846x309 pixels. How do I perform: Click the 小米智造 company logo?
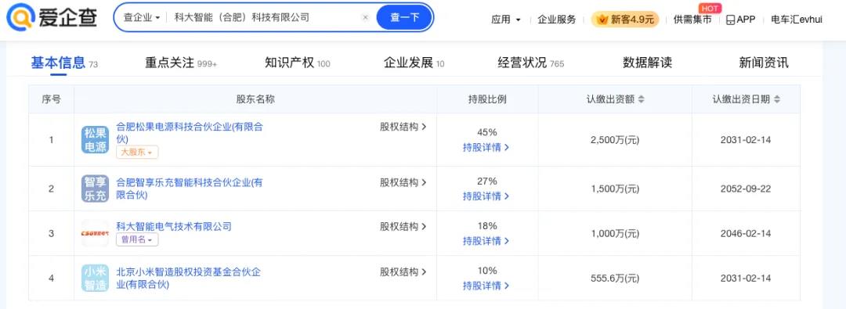click(x=95, y=278)
